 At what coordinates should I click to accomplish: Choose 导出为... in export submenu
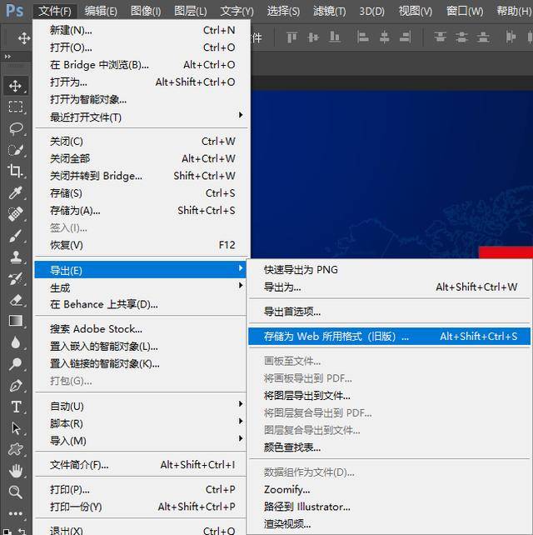(x=389, y=287)
